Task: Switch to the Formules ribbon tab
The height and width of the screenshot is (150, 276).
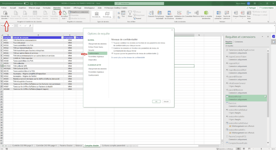Action: tap(47, 8)
